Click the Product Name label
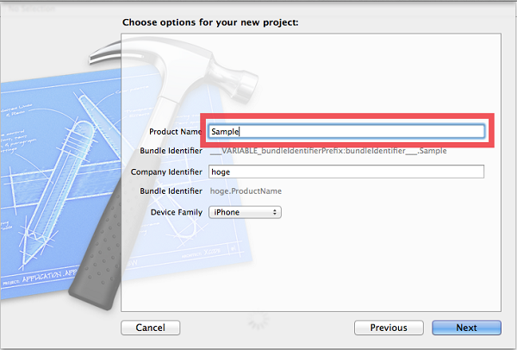This screenshot has width=517, height=350. (176, 132)
